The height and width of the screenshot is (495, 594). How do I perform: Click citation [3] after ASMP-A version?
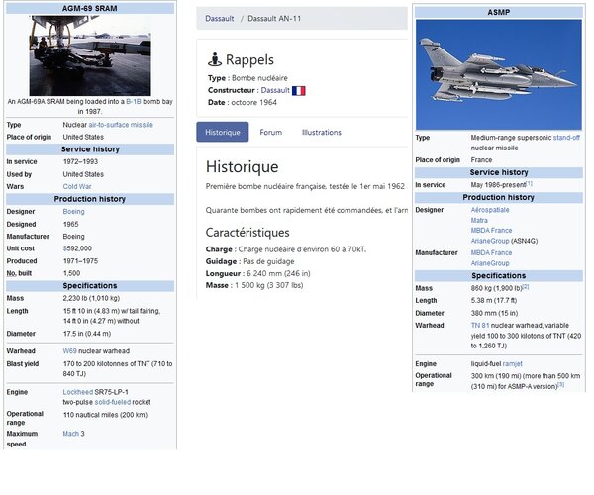coord(560,384)
